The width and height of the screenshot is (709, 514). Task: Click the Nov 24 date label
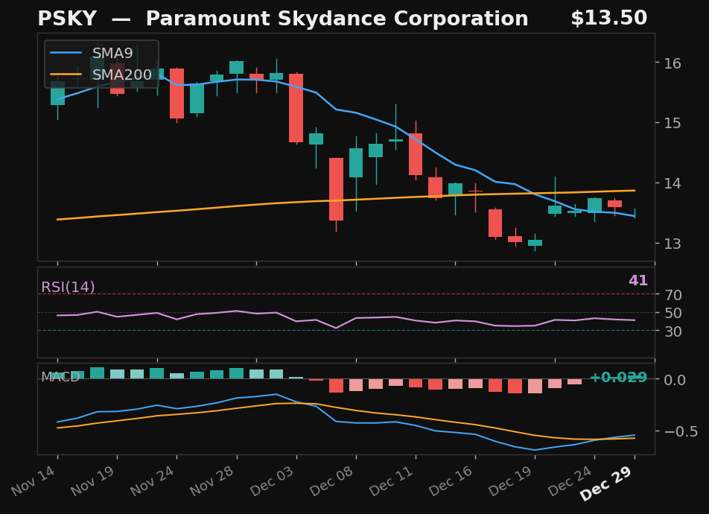153,480
